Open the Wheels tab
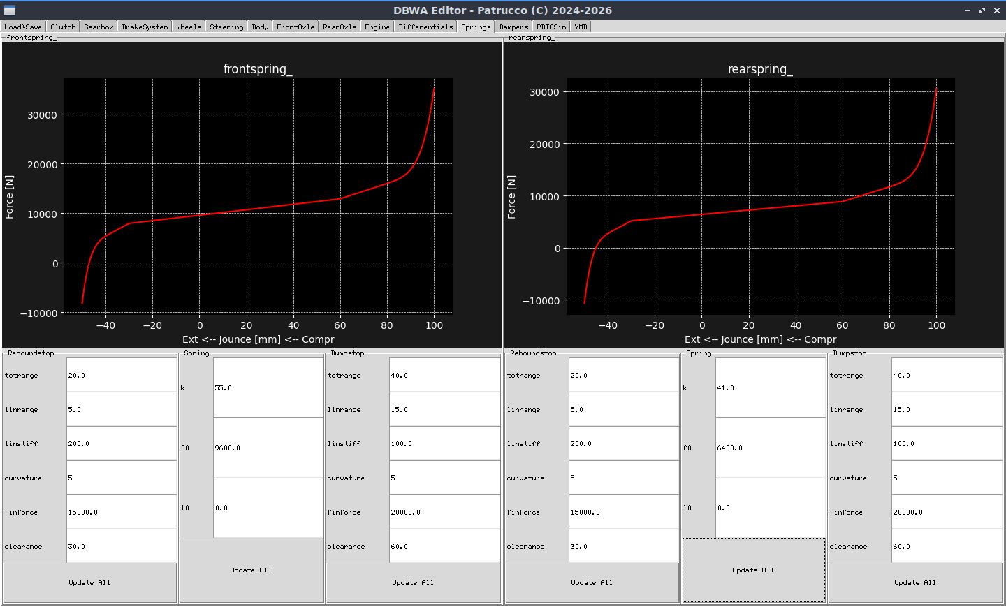Screen dimensions: 1006x606 [189, 27]
